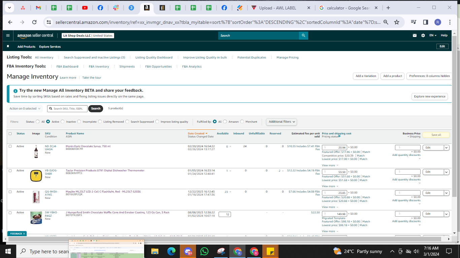The height and width of the screenshot is (258, 460).
Task: Open the Take the tour link
Action: [x=92, y=78]
